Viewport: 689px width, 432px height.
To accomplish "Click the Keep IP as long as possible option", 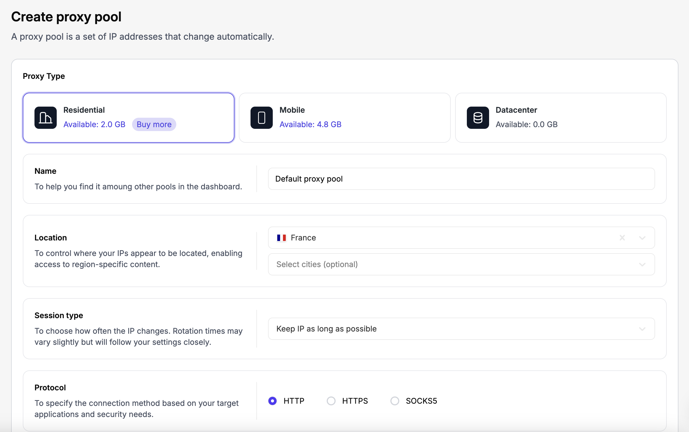I will point(326,328).
